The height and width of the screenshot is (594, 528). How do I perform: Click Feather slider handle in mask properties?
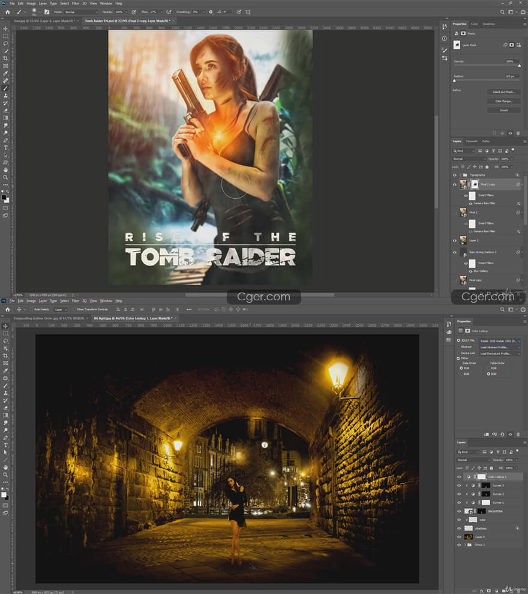(x=455, y=80)
